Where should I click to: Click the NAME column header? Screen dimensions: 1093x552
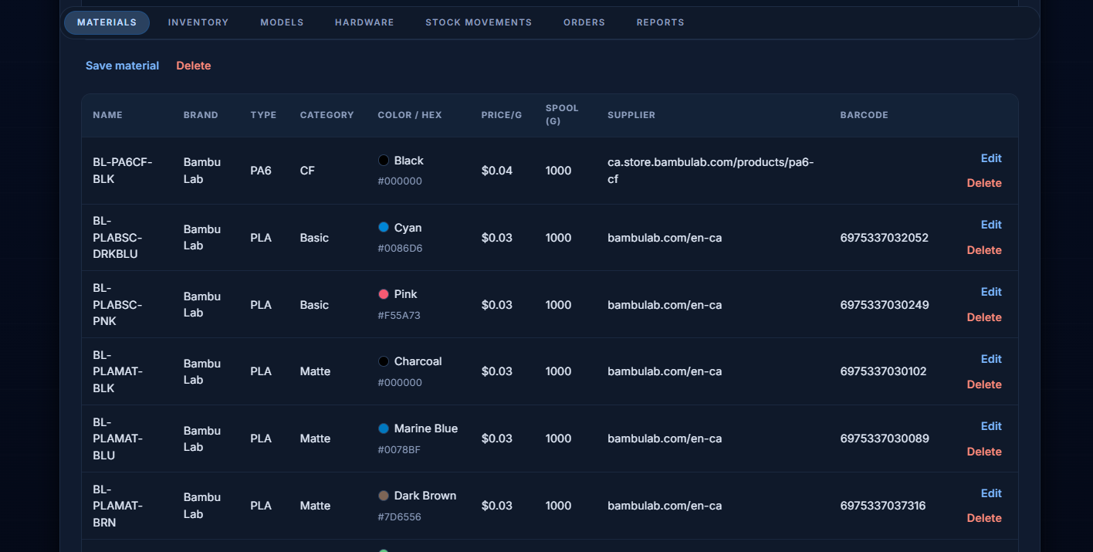click(108, 115)
